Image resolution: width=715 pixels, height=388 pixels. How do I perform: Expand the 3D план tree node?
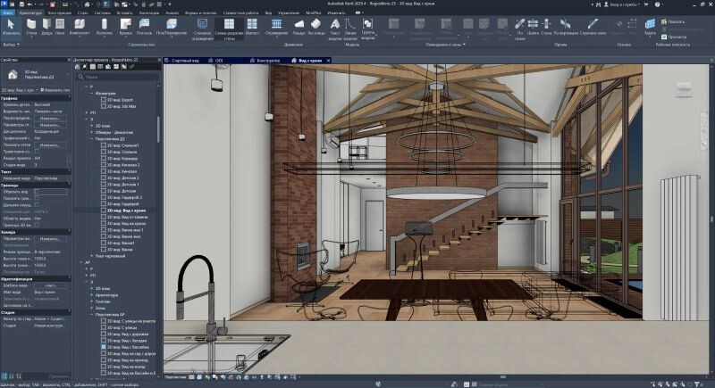click(x=90, y=126)
